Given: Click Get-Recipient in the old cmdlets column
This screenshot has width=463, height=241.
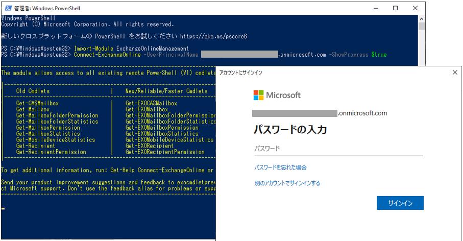Looking at the screenshot, I should point(36,146).
